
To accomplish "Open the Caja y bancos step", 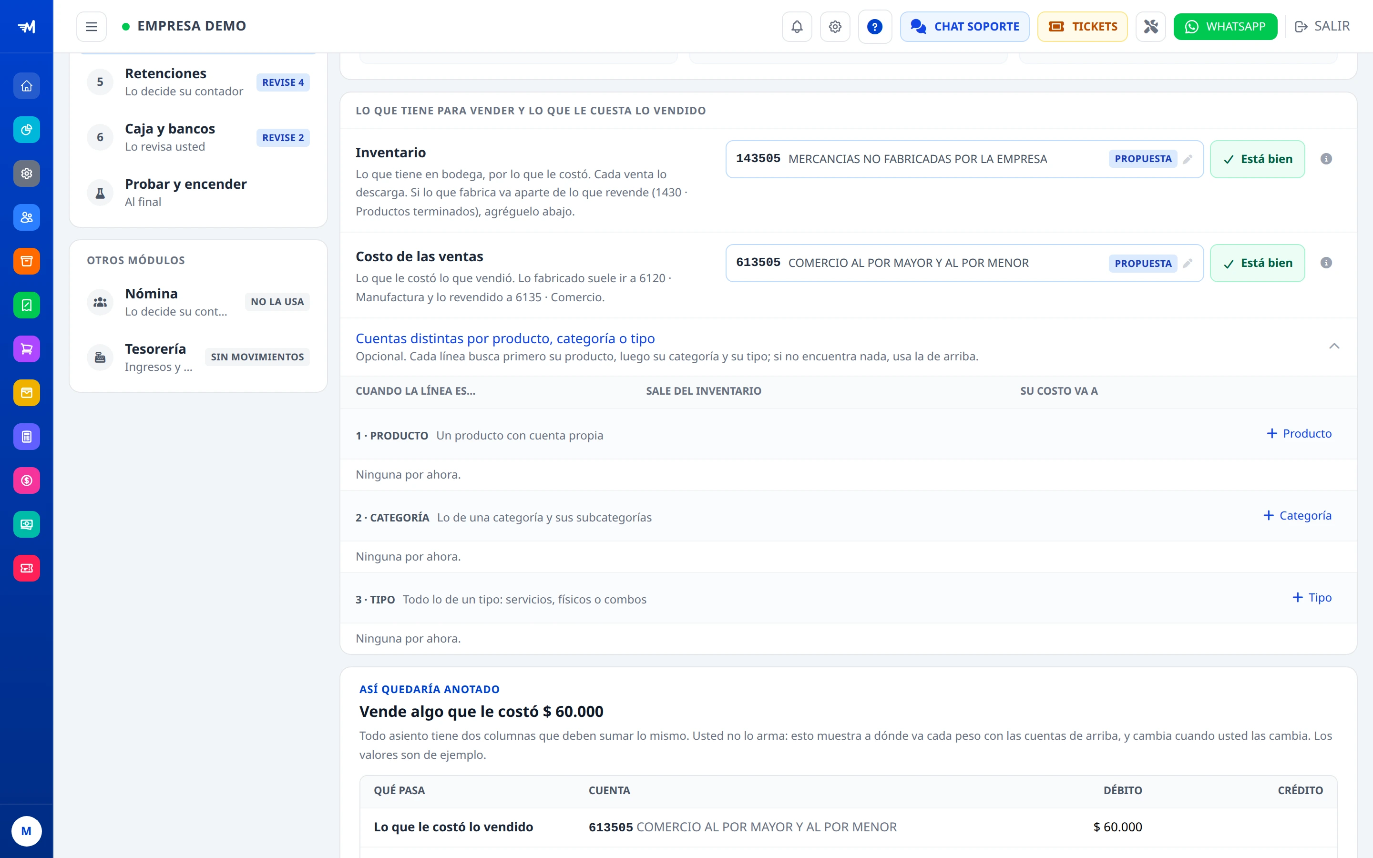I will [x=198, y=137].
